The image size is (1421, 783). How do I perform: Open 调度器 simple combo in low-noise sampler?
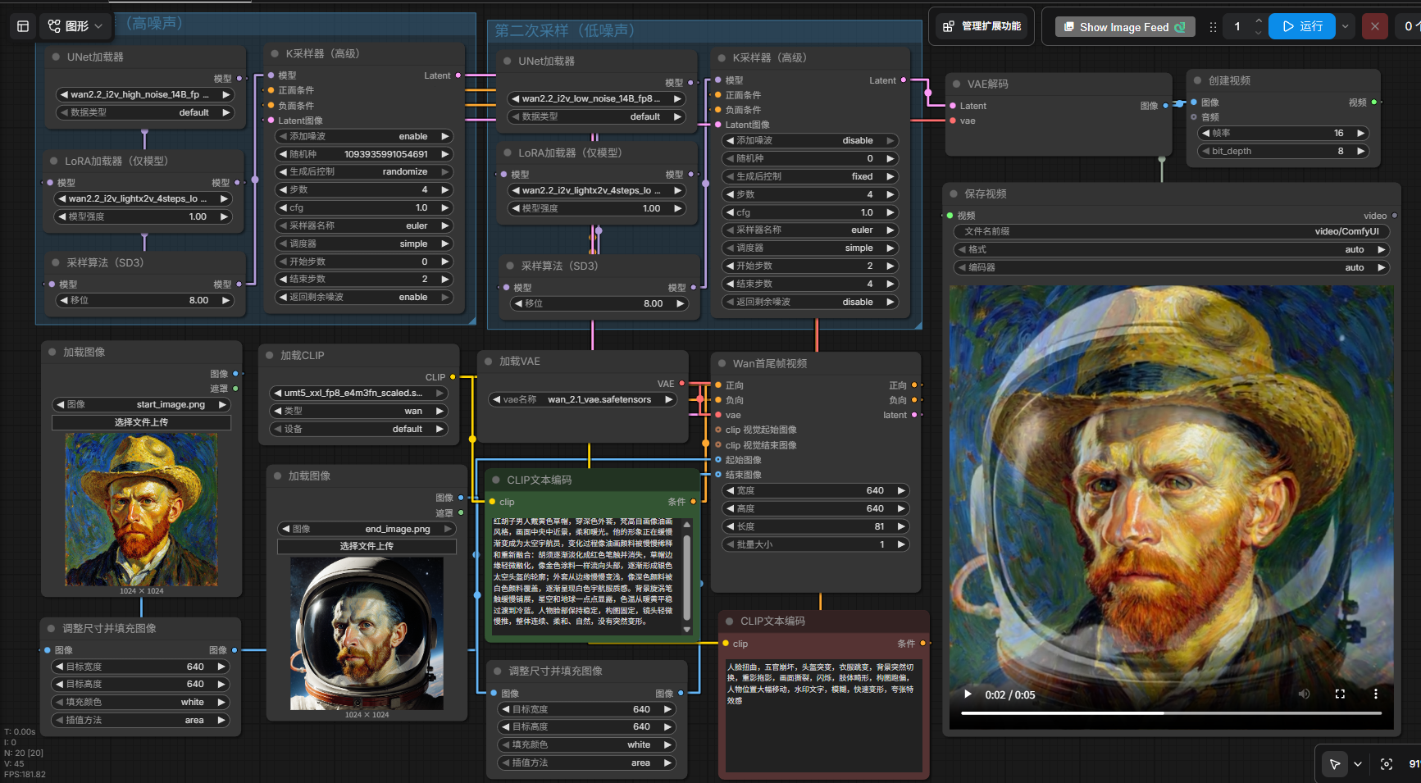pos(811,248)
